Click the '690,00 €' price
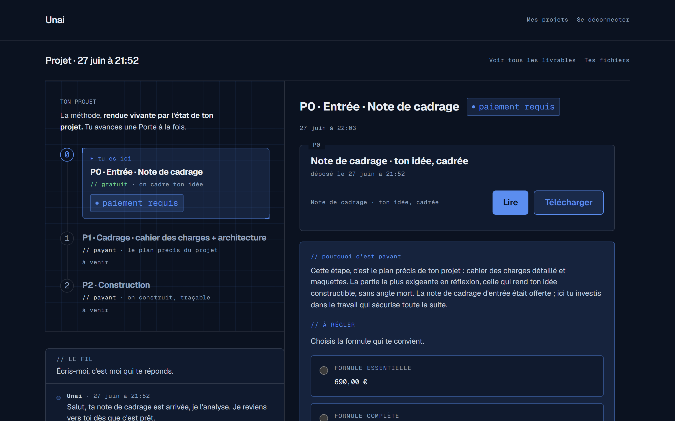Screen dimensions: 675x421 point(351,382)
